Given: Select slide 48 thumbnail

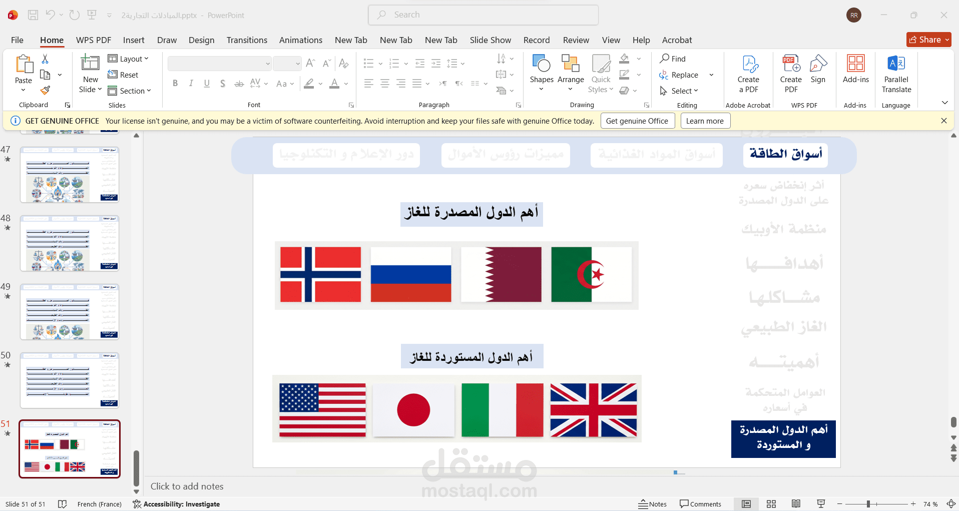Looking at the screenshot, I should coord(70,243).
